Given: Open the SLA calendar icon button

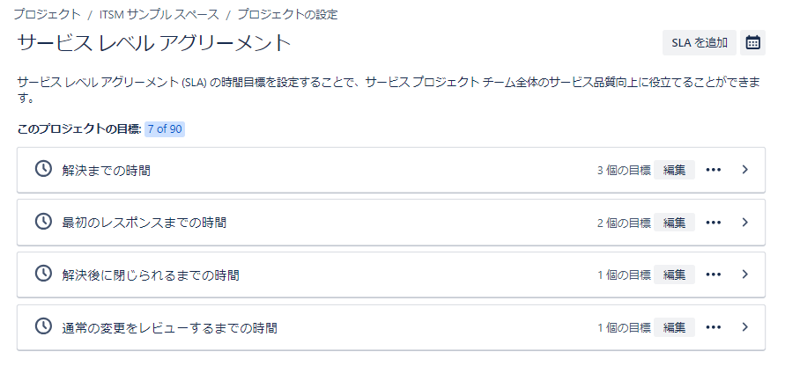Looking at the screenshot, I should (753, 42).
